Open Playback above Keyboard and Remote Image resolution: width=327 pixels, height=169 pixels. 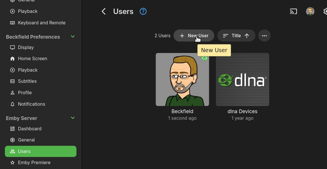[41, 11]
